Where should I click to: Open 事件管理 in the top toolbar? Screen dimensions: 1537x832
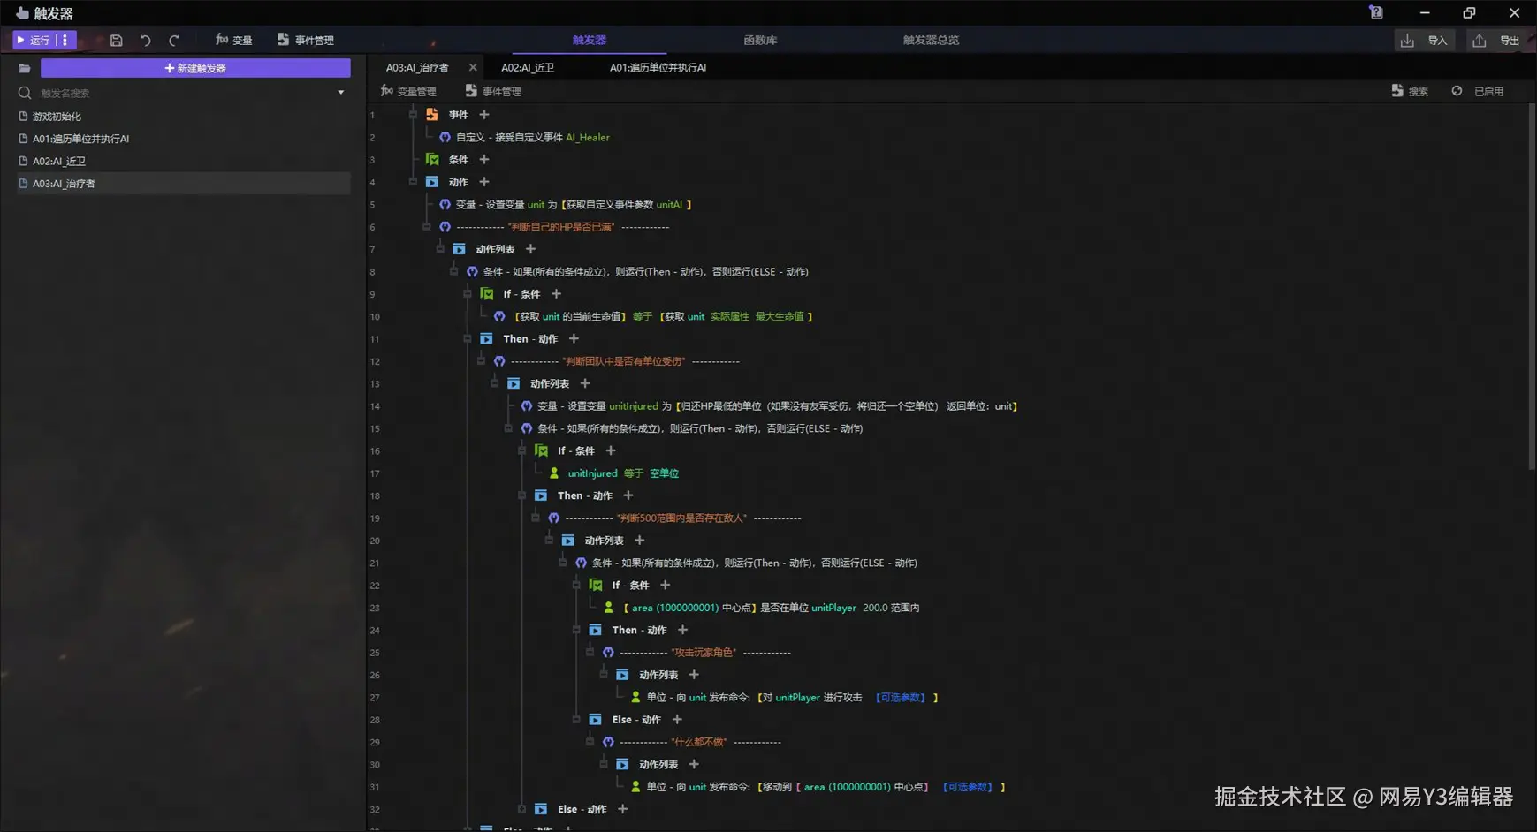click(x=306, y=40)
